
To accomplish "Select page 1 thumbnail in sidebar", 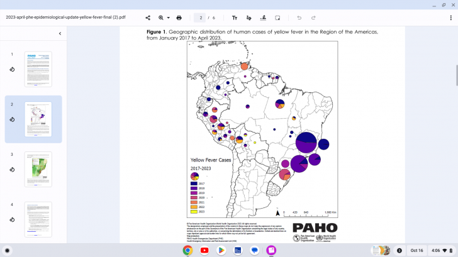I will coord(38,69).
